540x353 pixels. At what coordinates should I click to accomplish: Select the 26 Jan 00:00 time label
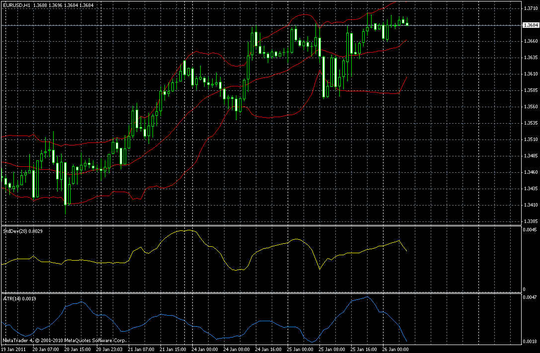[x=396, y=349]
